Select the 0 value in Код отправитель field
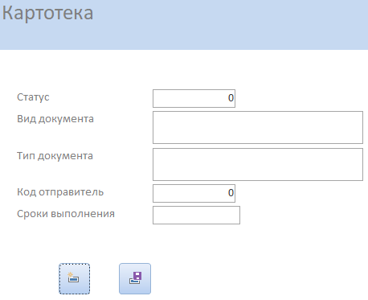Viewport: 368px width, 300px height. [231, 193]
